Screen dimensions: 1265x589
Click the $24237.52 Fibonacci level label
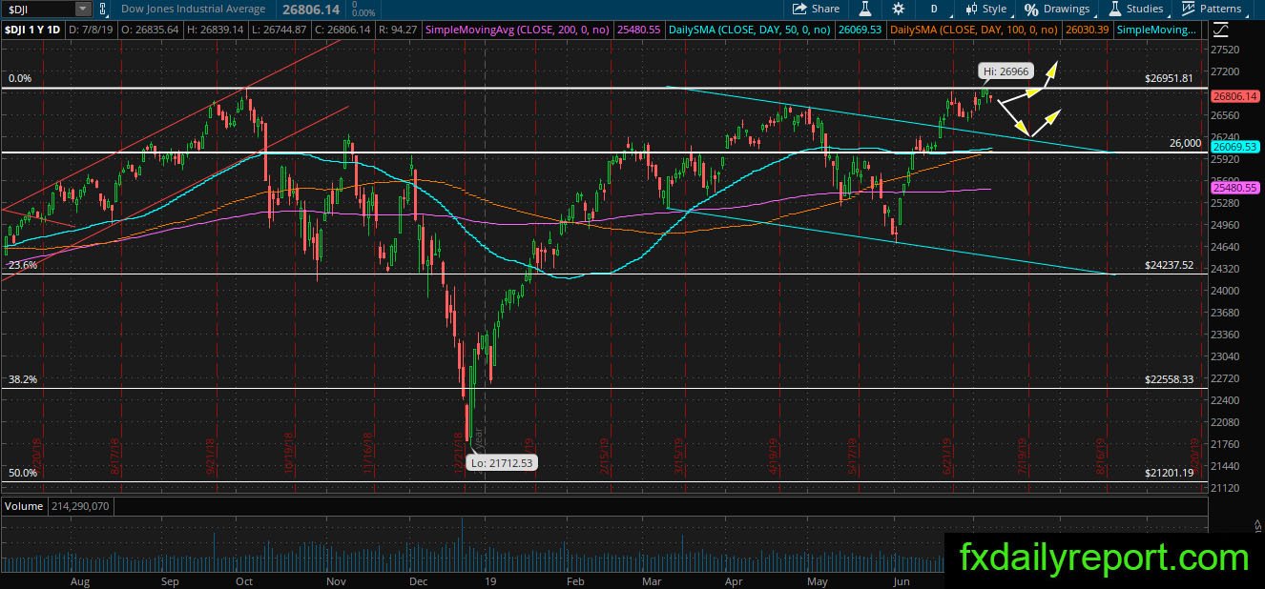click(x=1170, y=265)
